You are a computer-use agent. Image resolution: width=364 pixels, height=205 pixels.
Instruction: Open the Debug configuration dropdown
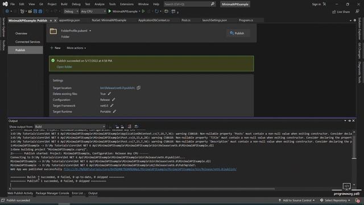click(71, 11)
